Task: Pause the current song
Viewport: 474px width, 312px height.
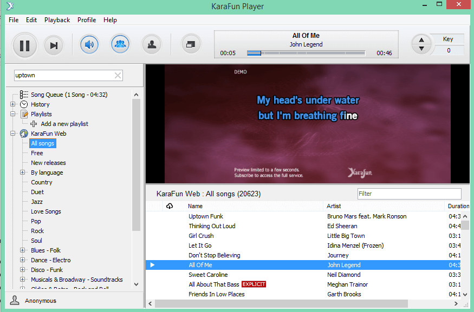Action: pyautogui.click(x=24, y=45)
